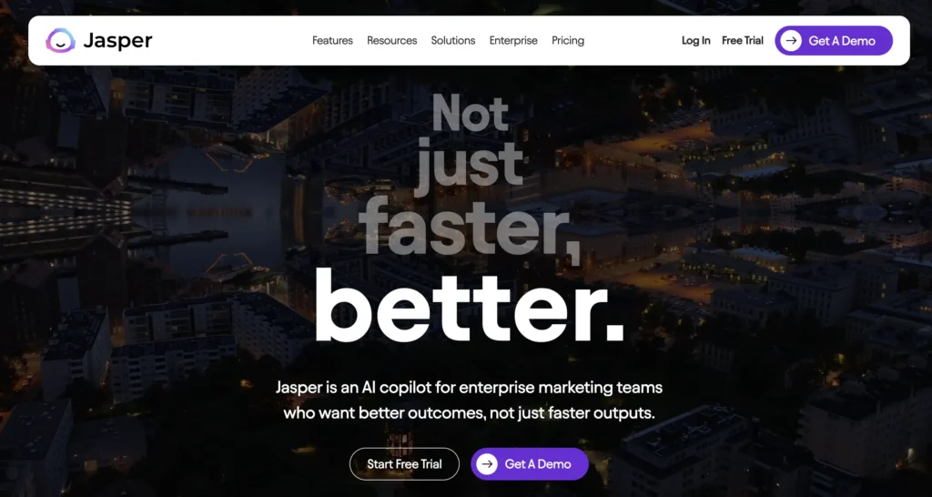Open the Enterprise menu item
The width and height of the screenshot is (932, 497).
pyautogui.click(x=513, y=40)
